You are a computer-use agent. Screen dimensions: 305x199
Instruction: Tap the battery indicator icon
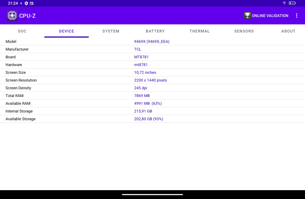pos(292,3)
